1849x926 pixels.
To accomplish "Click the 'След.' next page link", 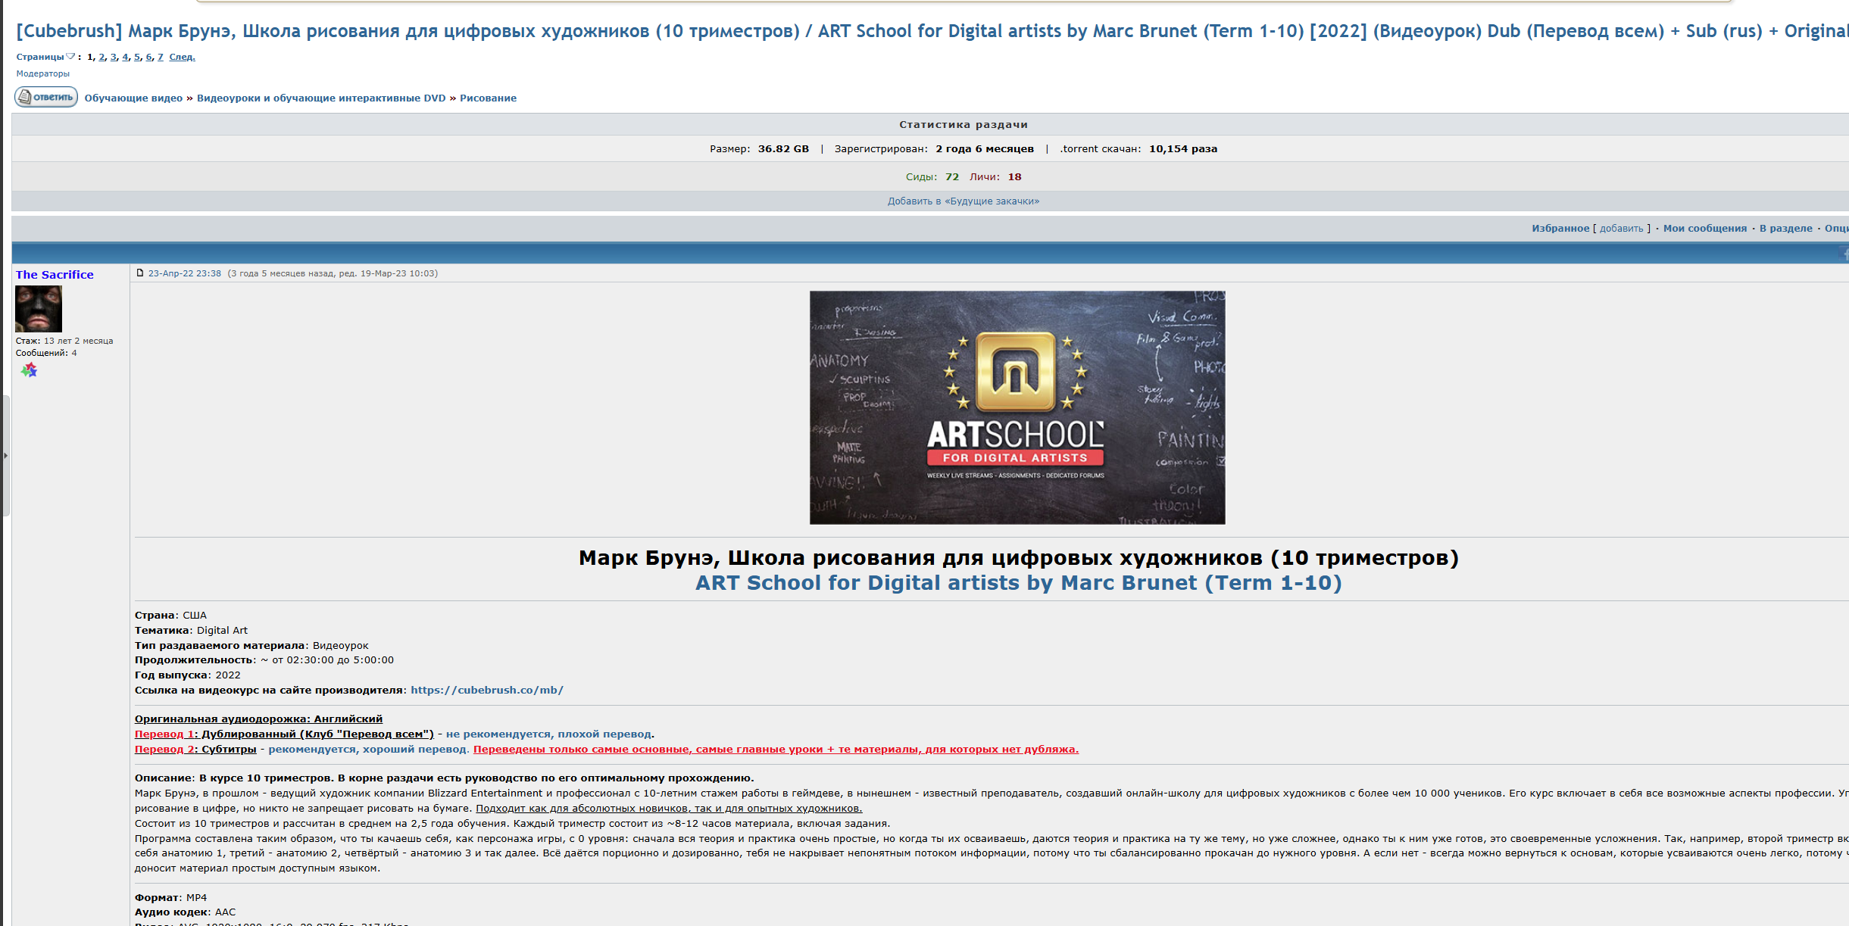I will pyautogui.click(x=182, y=57).
